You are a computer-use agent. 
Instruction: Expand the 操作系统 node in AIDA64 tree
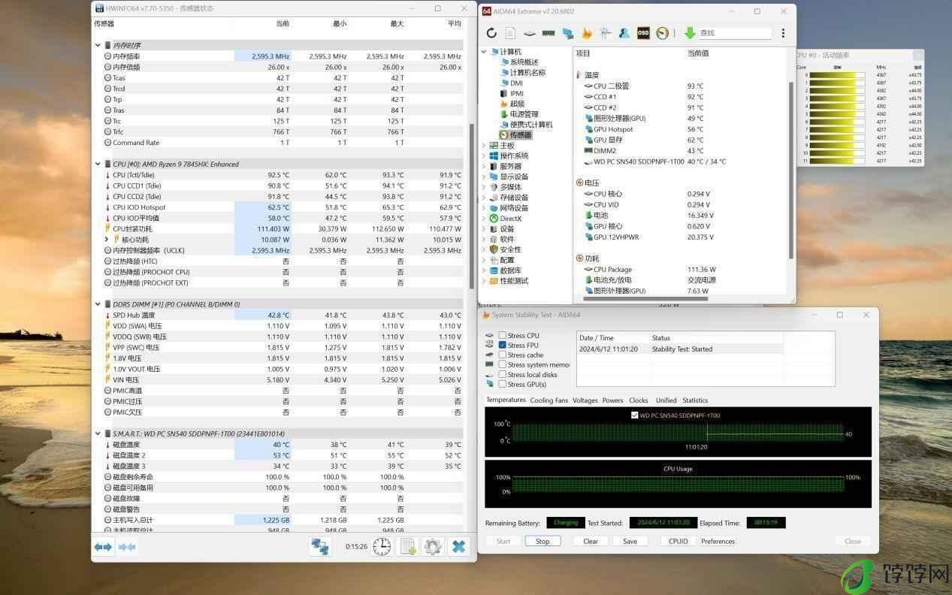(x=484, y=156)
